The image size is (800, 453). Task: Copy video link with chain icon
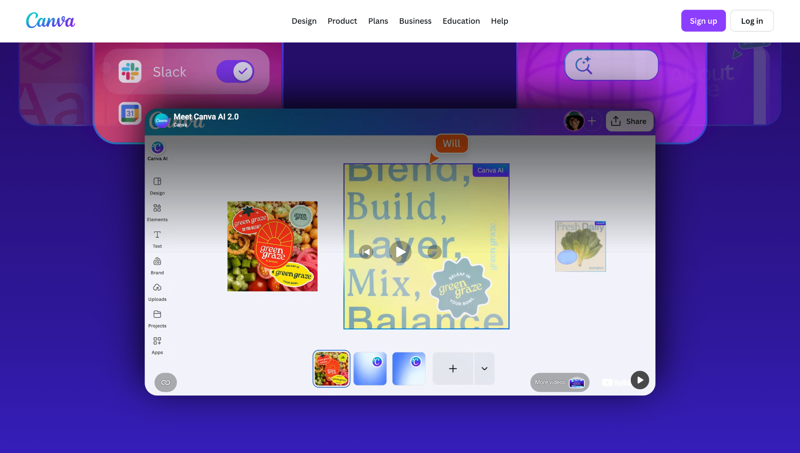166,382
